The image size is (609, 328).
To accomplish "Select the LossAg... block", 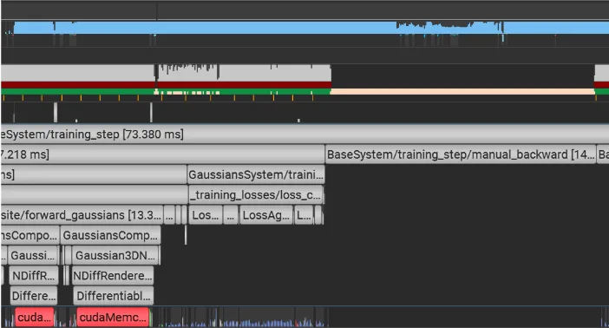I will coord(266,215).
